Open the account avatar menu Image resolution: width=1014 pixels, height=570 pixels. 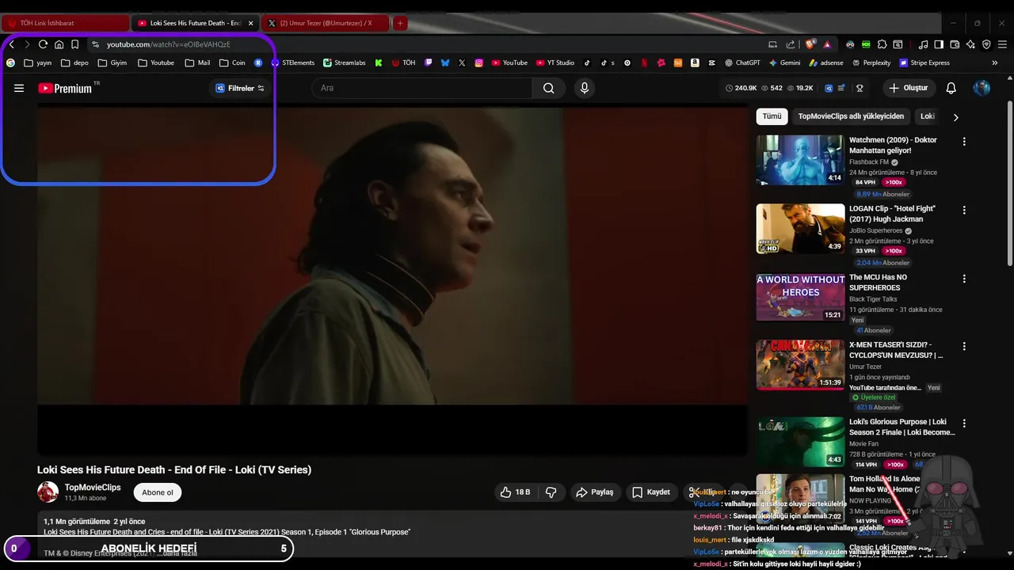pyautogui.click(x=982, y=88)
